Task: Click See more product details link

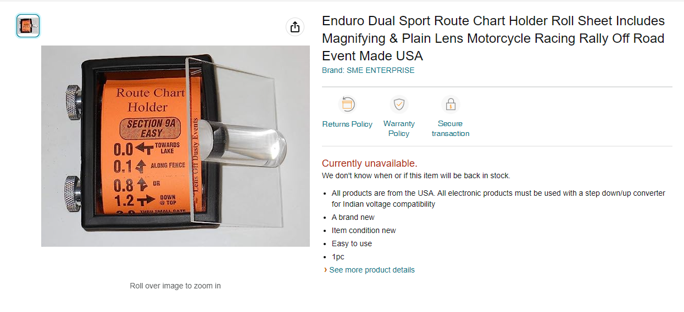Action: [372, 270]
